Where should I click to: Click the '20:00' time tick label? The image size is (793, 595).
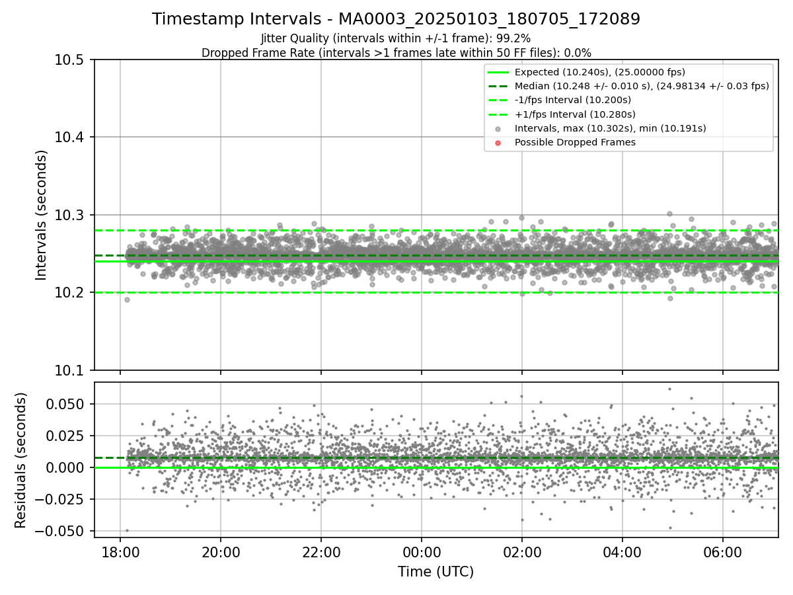pos(220,551)
